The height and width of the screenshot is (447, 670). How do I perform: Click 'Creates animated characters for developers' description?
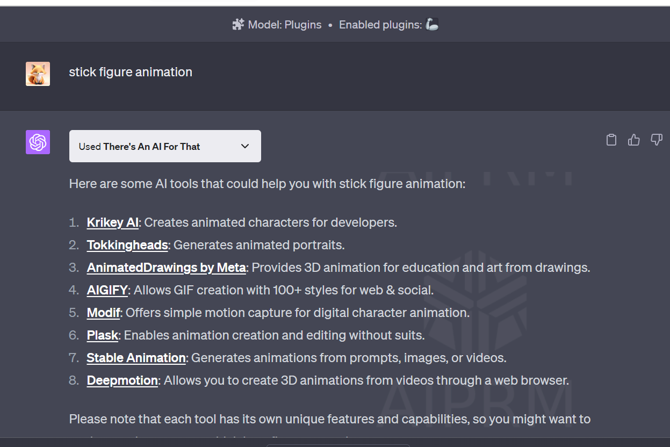(271, 222)
